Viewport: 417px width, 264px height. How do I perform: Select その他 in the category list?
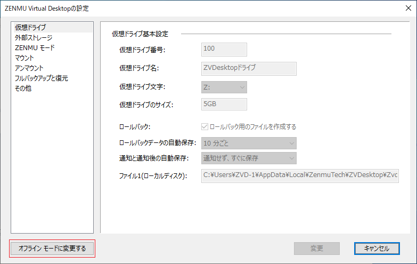pyautogui.click(x=23, y=88)
